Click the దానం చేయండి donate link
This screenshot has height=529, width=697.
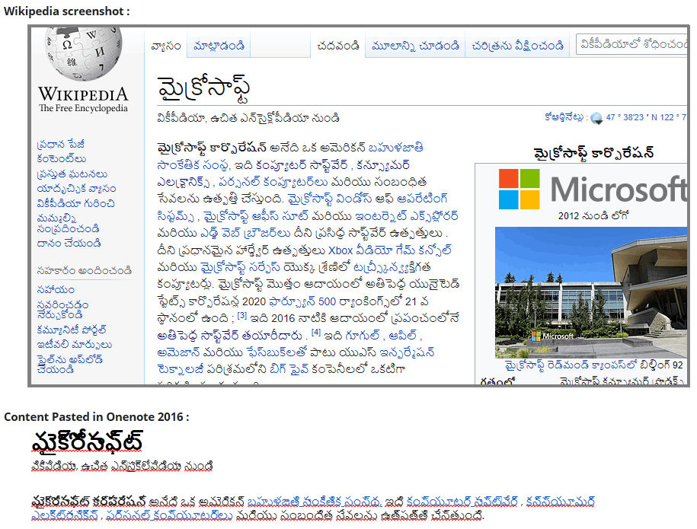click(69, 243)
